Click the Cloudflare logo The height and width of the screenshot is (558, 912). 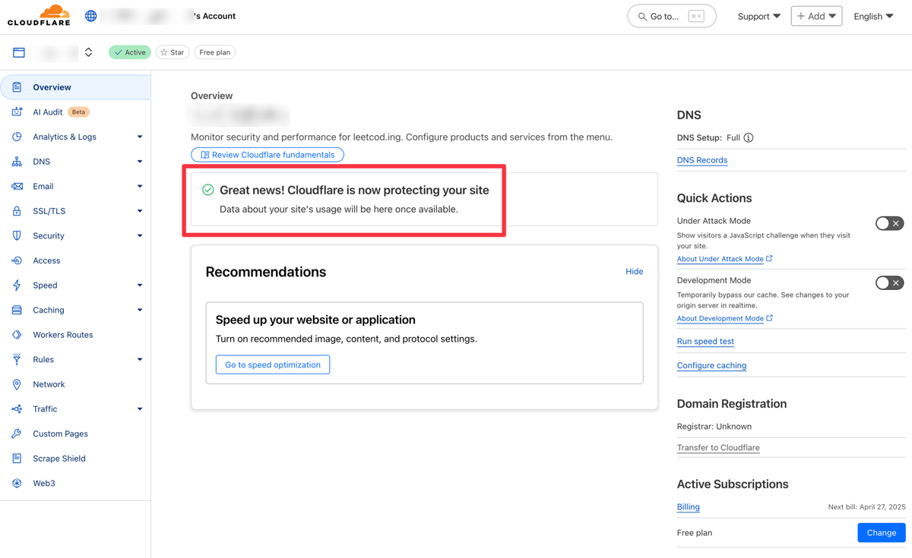click(x=39, y=15)
